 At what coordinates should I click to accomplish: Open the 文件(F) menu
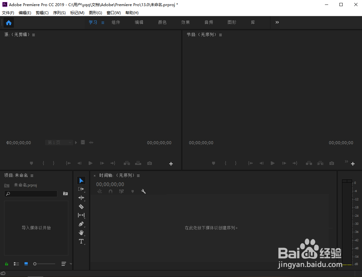[8, 13]
